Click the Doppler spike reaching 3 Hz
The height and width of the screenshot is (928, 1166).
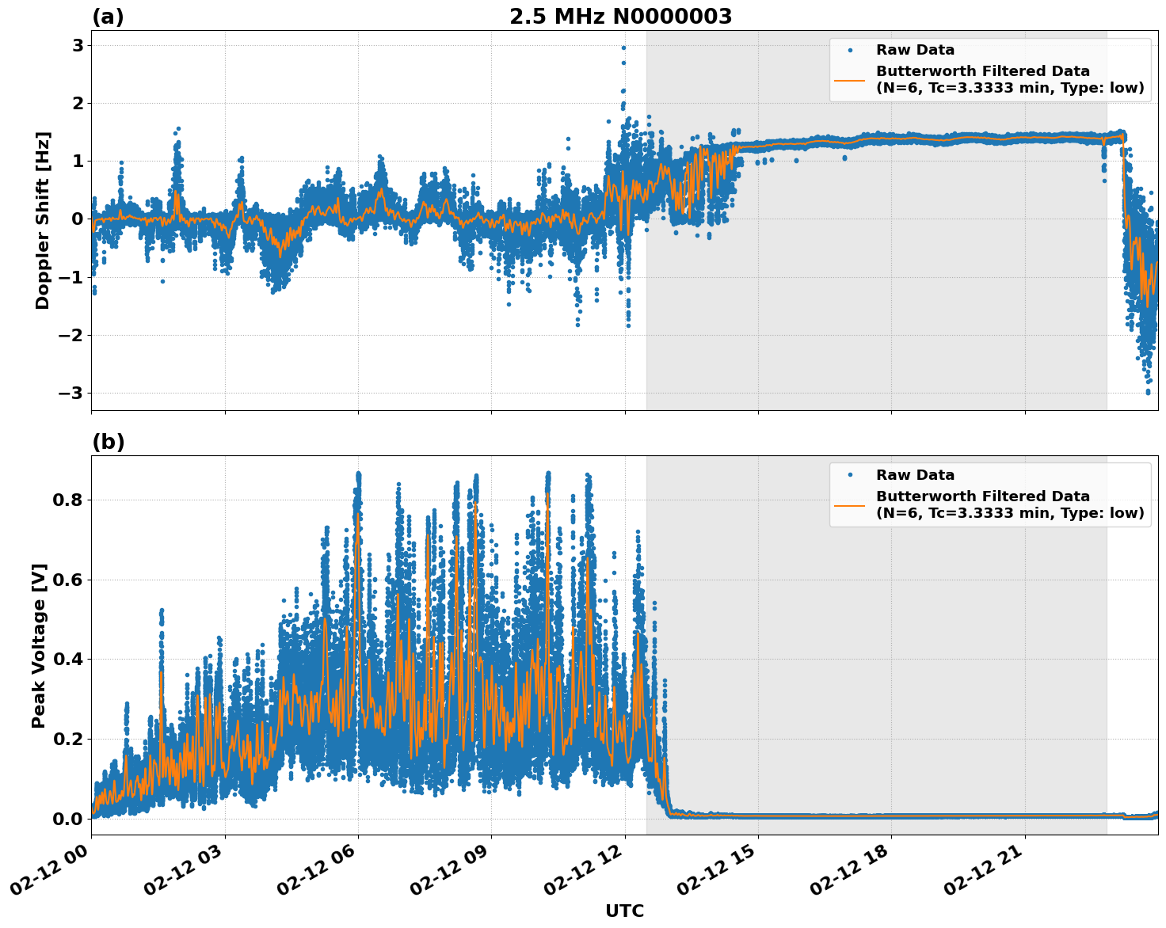[x=623, y=48]
